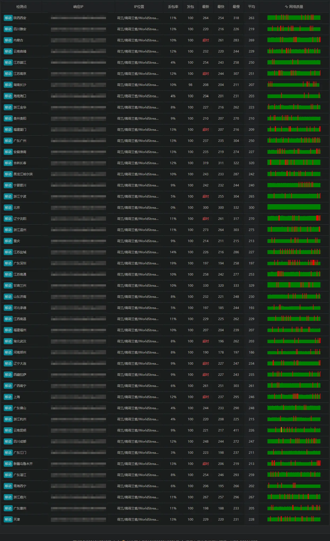Click the 移动 badge beside 西藏拉萨
The width and height of the screenshot is (330, 541).
8,375
